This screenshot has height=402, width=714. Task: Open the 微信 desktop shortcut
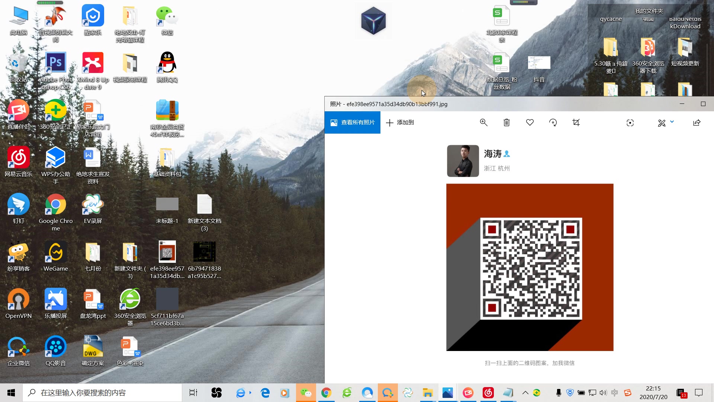pos(167,20)
